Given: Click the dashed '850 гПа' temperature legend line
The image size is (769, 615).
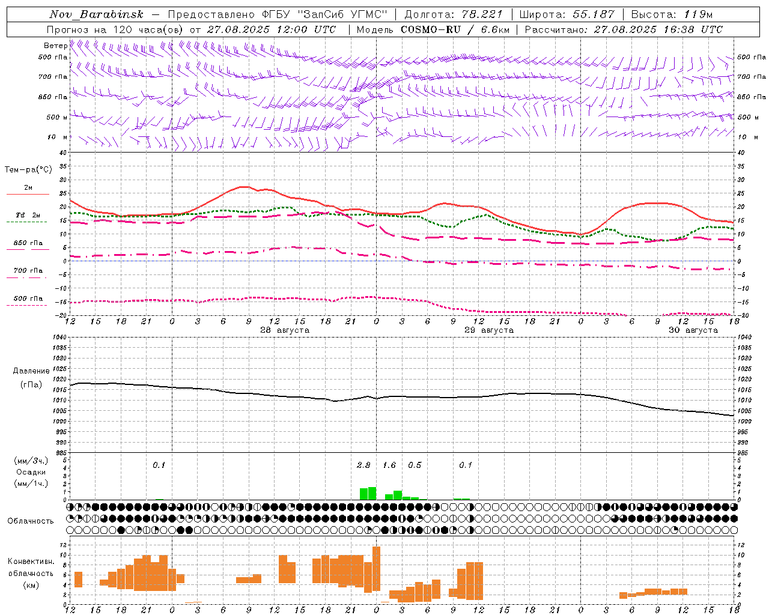Looking at the screenshot, I should click(28, 249).
